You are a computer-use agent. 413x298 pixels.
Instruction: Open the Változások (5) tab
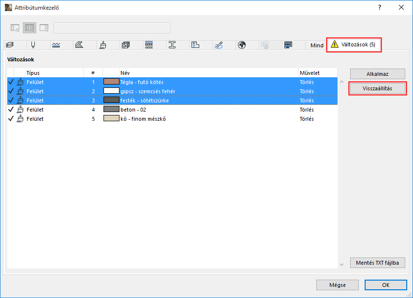point(354,45)
